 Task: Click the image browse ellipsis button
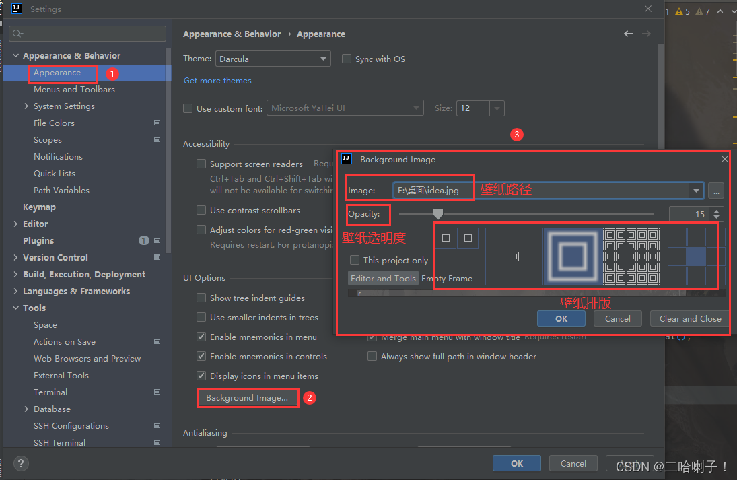(716, 191)
